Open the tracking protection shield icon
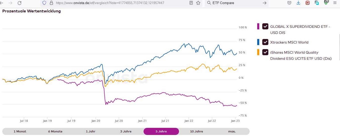Image resolution: width=340 pixels, height=139 pixels. tap(44, 3)
